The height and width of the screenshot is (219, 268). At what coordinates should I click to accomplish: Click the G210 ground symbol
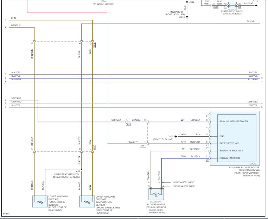(187, 17)
